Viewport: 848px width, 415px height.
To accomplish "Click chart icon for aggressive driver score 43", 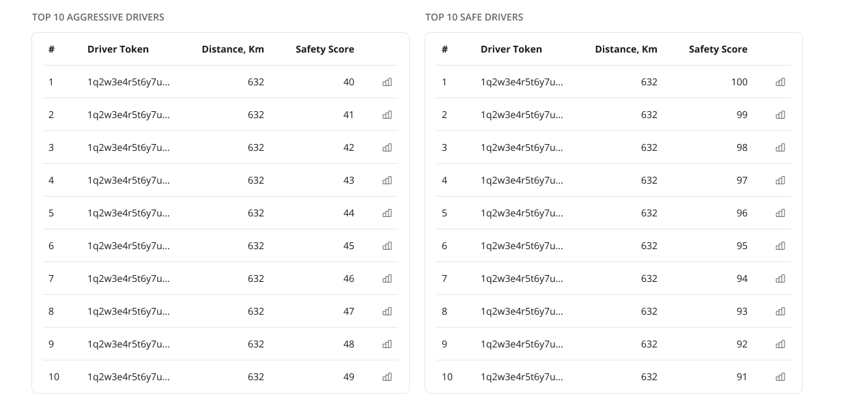I will click(x=387, y=180).
